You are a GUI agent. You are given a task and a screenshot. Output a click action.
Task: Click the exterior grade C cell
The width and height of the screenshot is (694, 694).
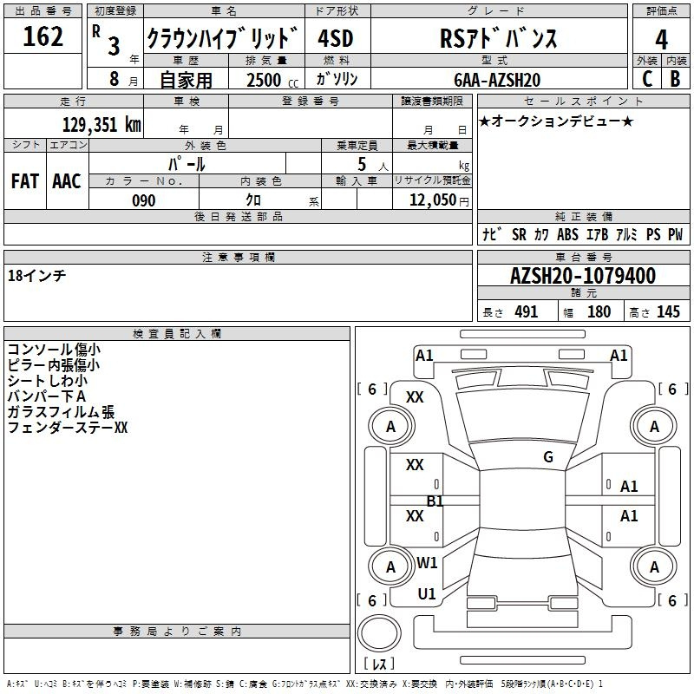pos(646,78)
